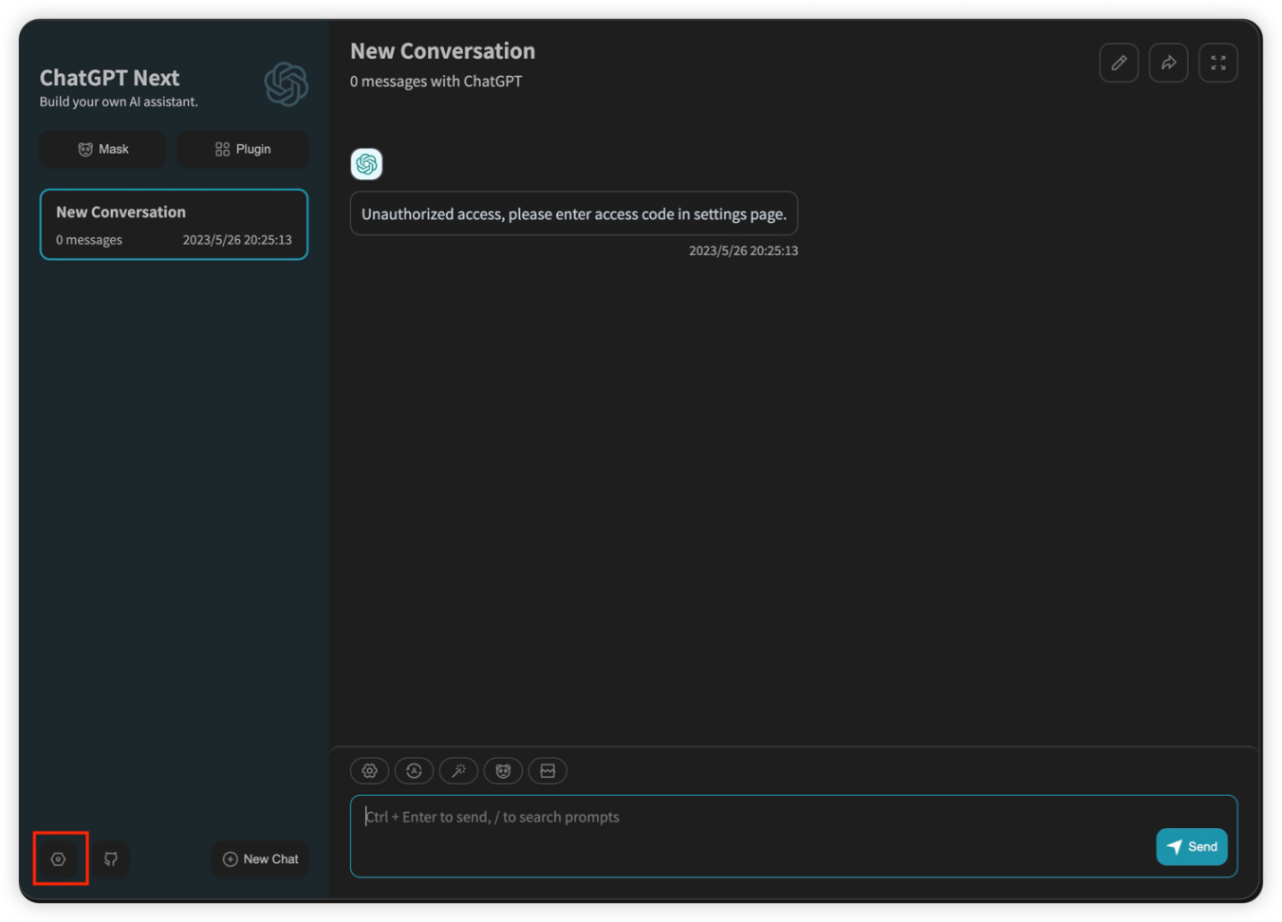Click the pencil edit icon in header
1282x922 pixels.
tap(1119, 63)
